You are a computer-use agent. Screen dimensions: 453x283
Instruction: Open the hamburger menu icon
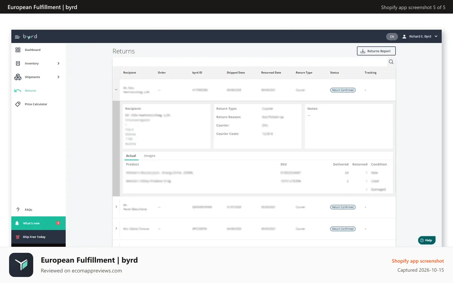[x=17, y=37]
